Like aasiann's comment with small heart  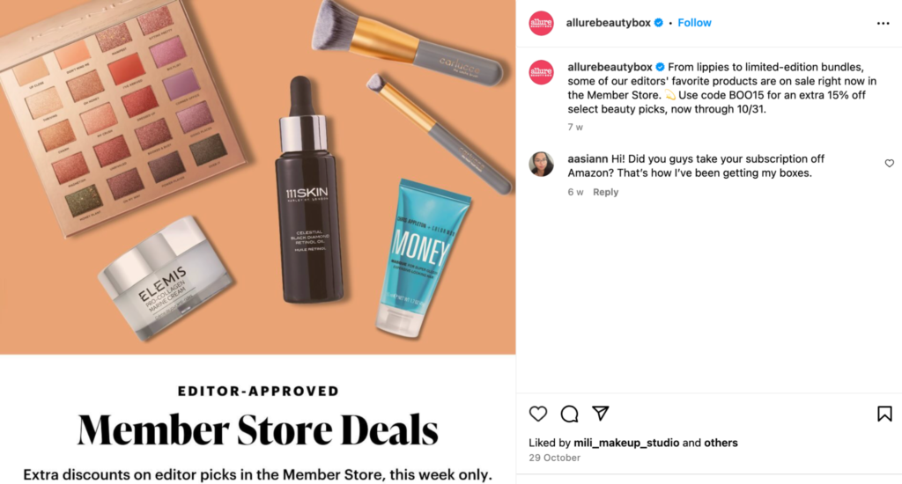[890, 164]
